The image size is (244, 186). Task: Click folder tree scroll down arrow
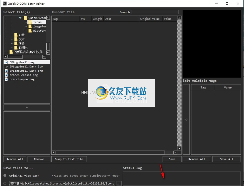pyautogui.click(x=48, y=53)
